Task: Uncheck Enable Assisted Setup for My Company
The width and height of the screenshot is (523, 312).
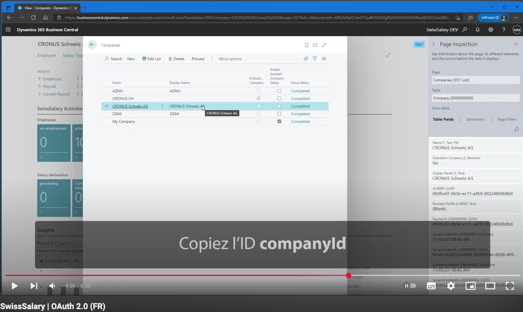Action: pyautogui.click(x=279, y=121)
